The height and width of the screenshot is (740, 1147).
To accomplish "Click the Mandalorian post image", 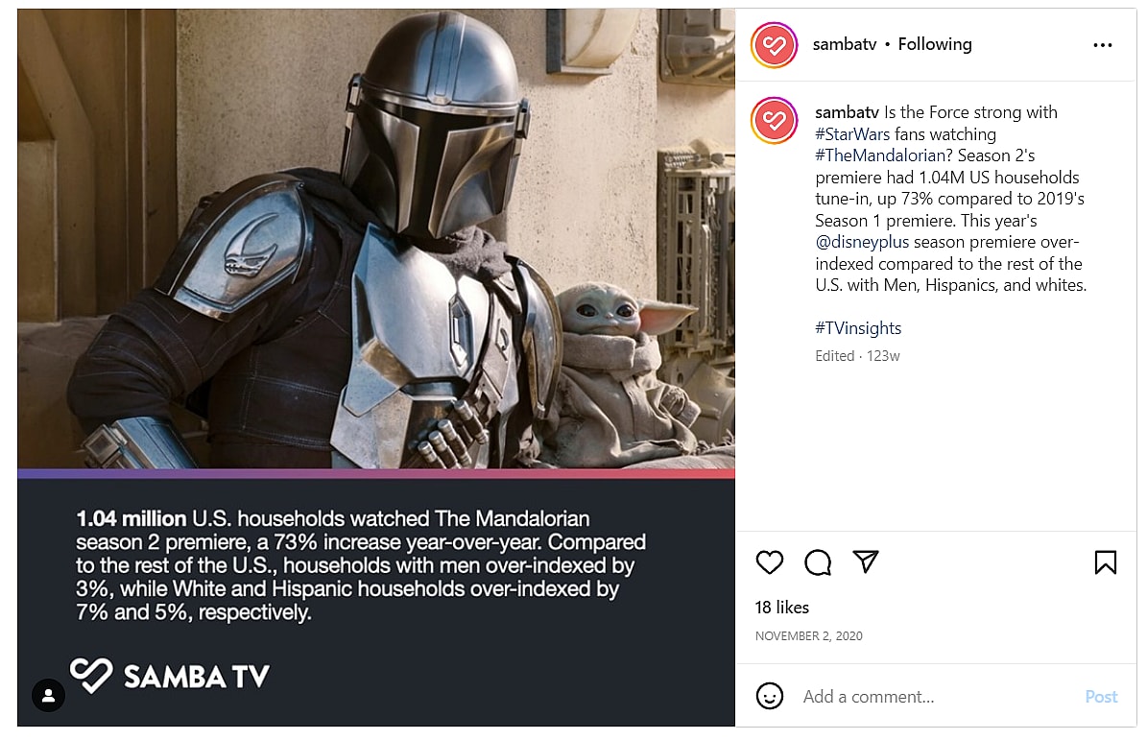I will pyautogui.click(x=376, y=367).
